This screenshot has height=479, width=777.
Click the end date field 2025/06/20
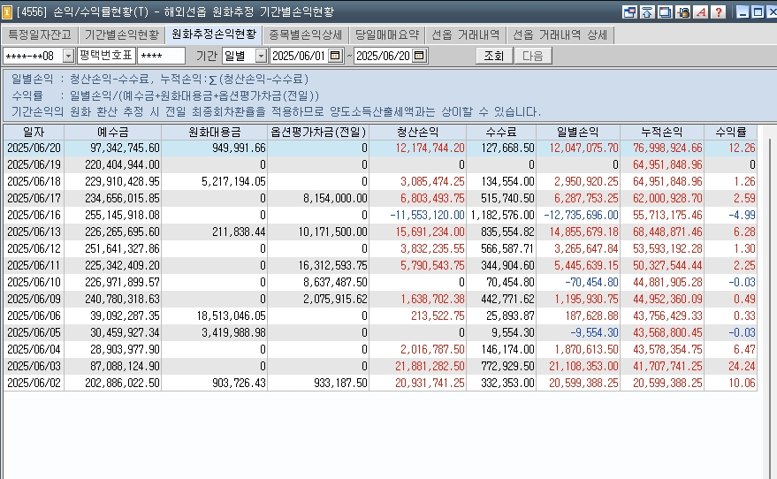click(x=383, y=56)
